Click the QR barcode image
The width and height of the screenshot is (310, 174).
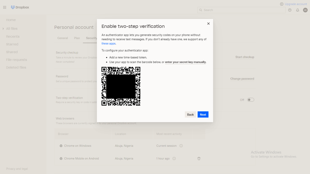tap(121, 86)
